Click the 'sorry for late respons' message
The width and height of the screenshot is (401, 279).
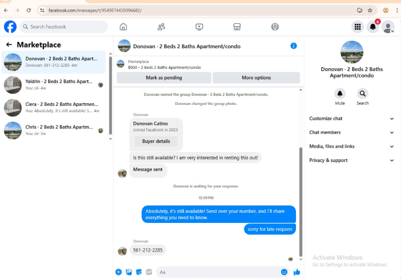[x=270, y=229]
